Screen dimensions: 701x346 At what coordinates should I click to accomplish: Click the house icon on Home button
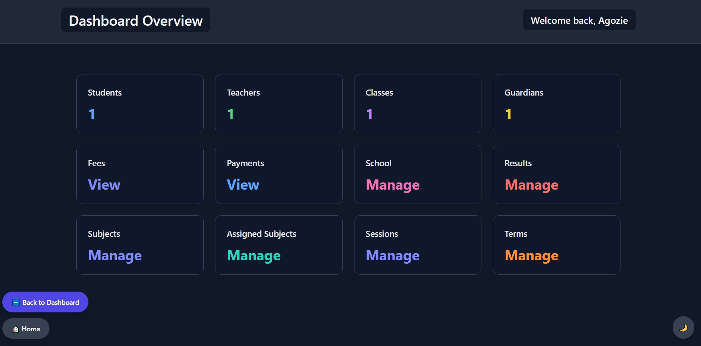tap(15, 329)
